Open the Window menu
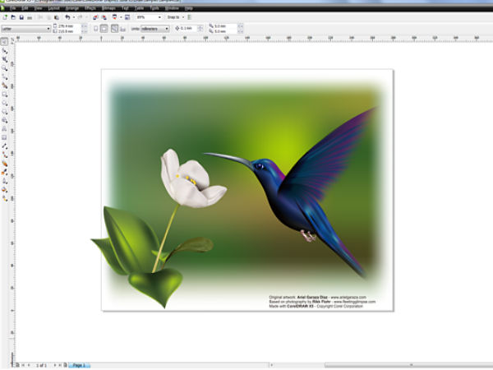 coord(172,8)
